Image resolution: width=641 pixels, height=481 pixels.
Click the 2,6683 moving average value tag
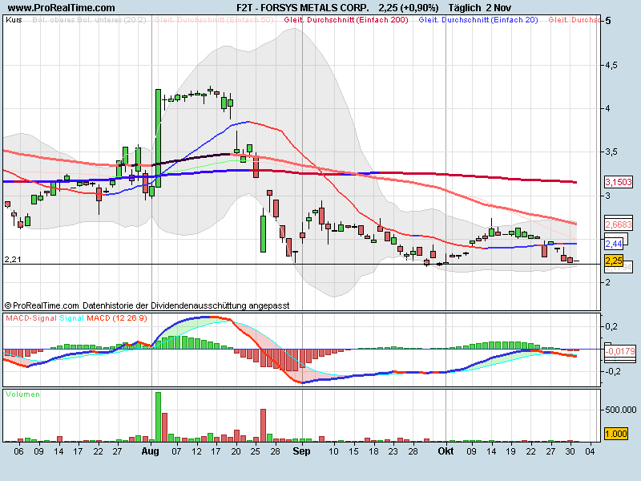(619, 224)
